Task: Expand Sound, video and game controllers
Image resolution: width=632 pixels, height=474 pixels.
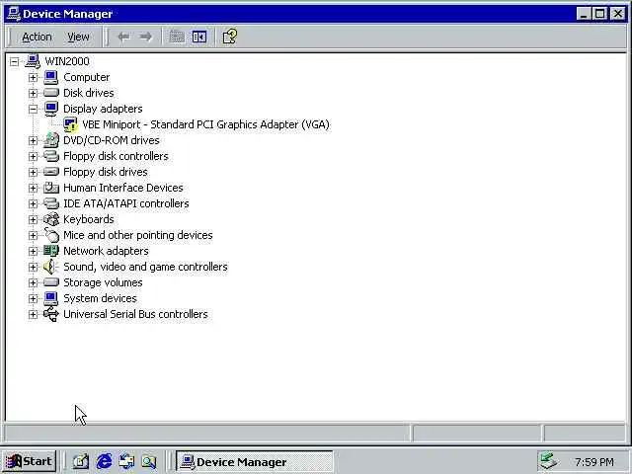Action: coord(33,267)
